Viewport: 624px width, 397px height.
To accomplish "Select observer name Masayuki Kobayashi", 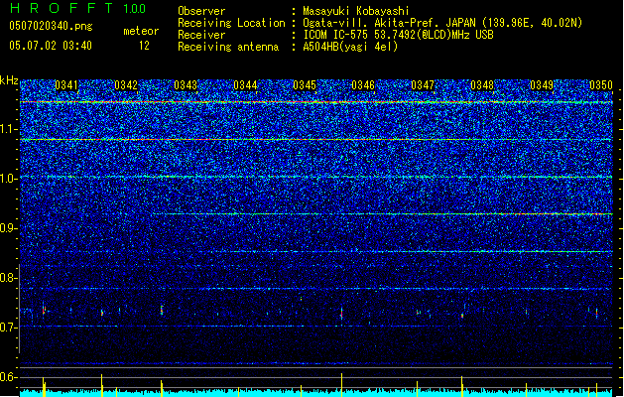I will 356,11.
